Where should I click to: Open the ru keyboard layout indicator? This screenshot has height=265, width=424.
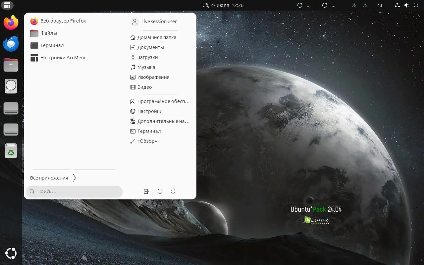(380, 5)
